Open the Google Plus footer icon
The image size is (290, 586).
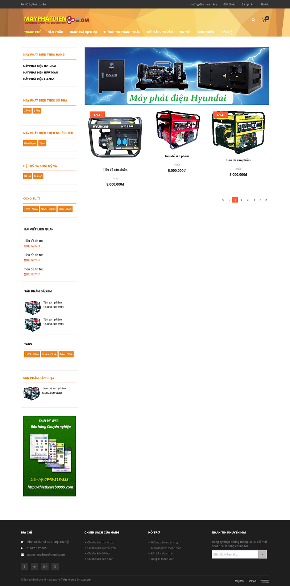(x=45, y=566)
